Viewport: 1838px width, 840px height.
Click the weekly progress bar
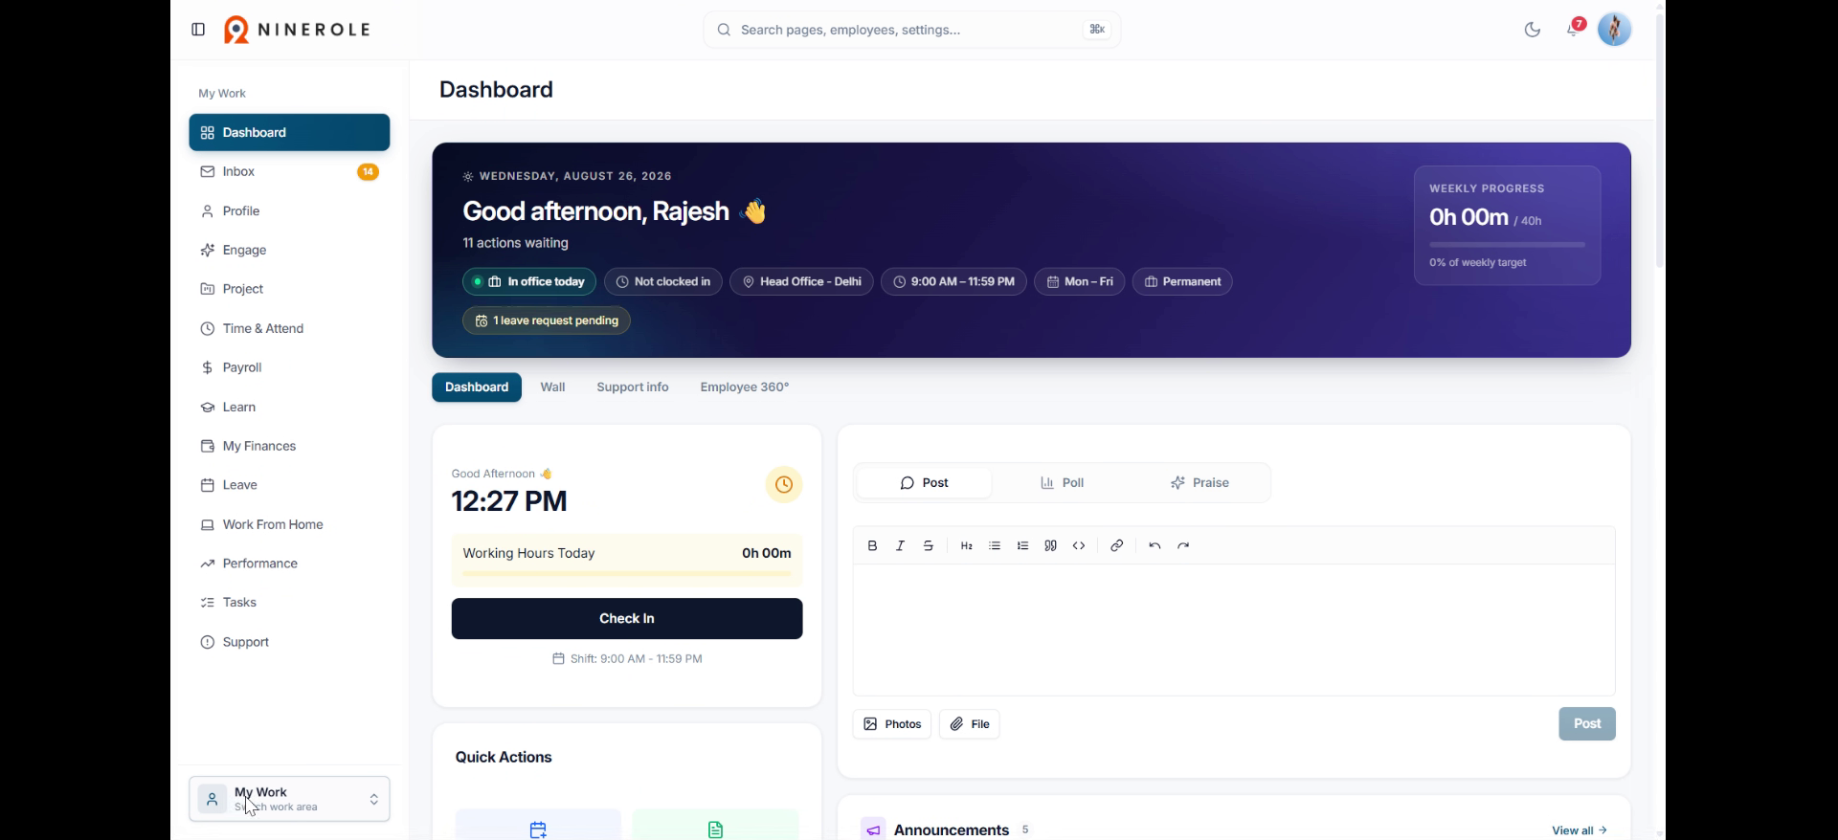click(x=1507, y=245)
